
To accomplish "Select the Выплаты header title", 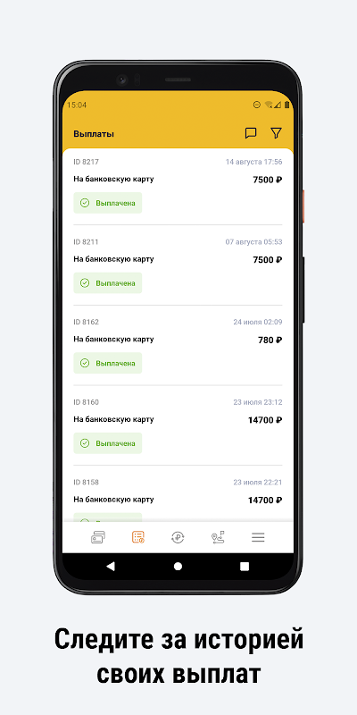I will [x=94, y=134].
